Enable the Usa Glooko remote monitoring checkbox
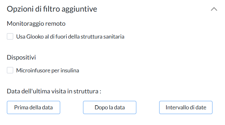Image resolution: width=225 pixels, height=125 pixels. [x=10, y=36]
